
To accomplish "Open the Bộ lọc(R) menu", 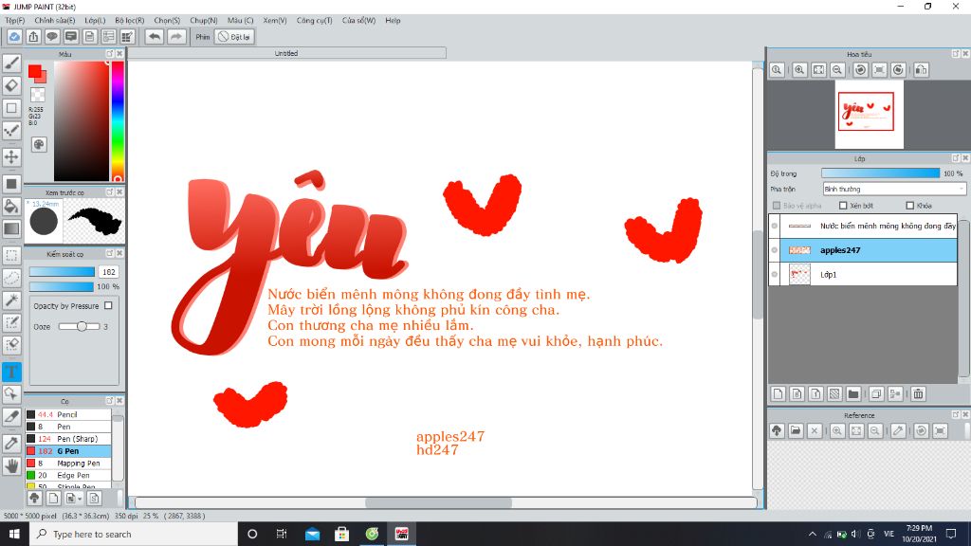I will click(x=129, y=21).
